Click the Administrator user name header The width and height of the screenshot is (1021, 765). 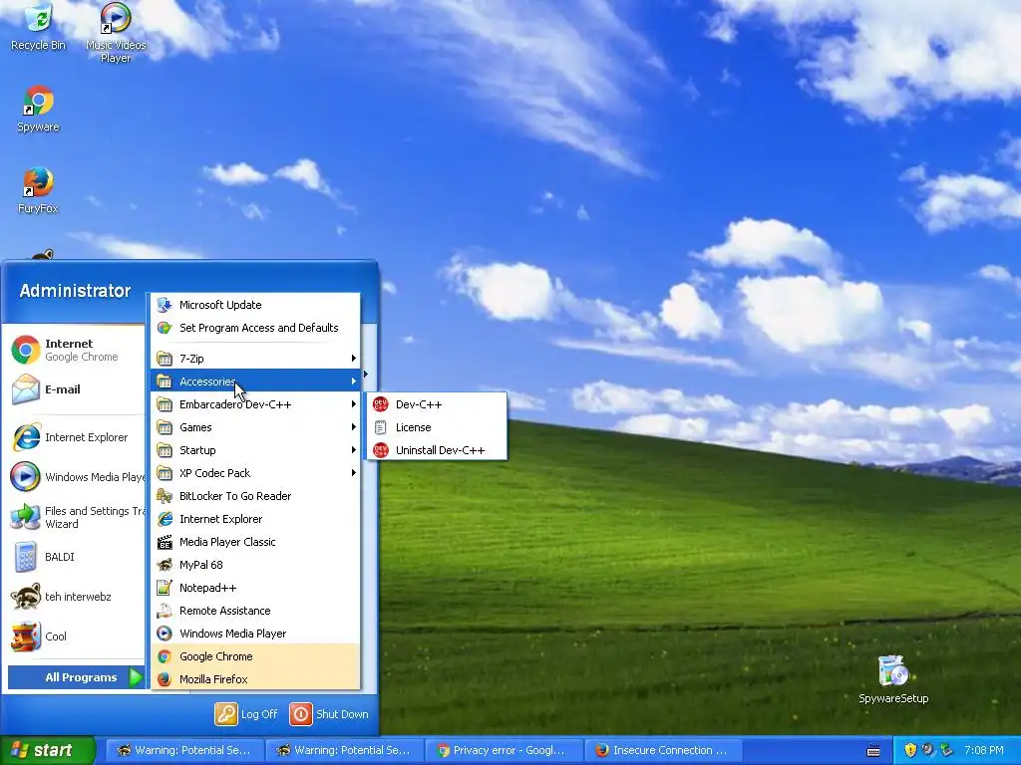[x=75, y=291]
